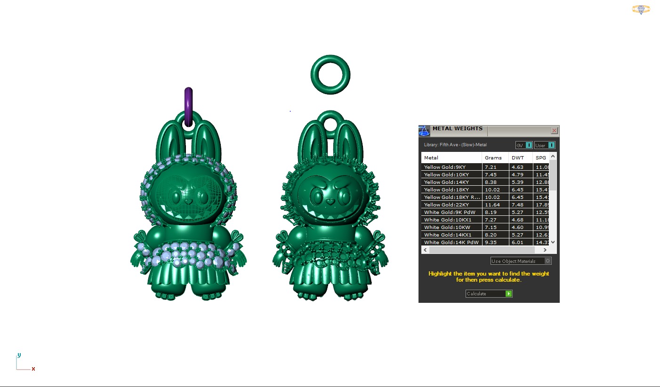Click the 11.64 grams value
The image size is (660, 387).
coord(491,205)
